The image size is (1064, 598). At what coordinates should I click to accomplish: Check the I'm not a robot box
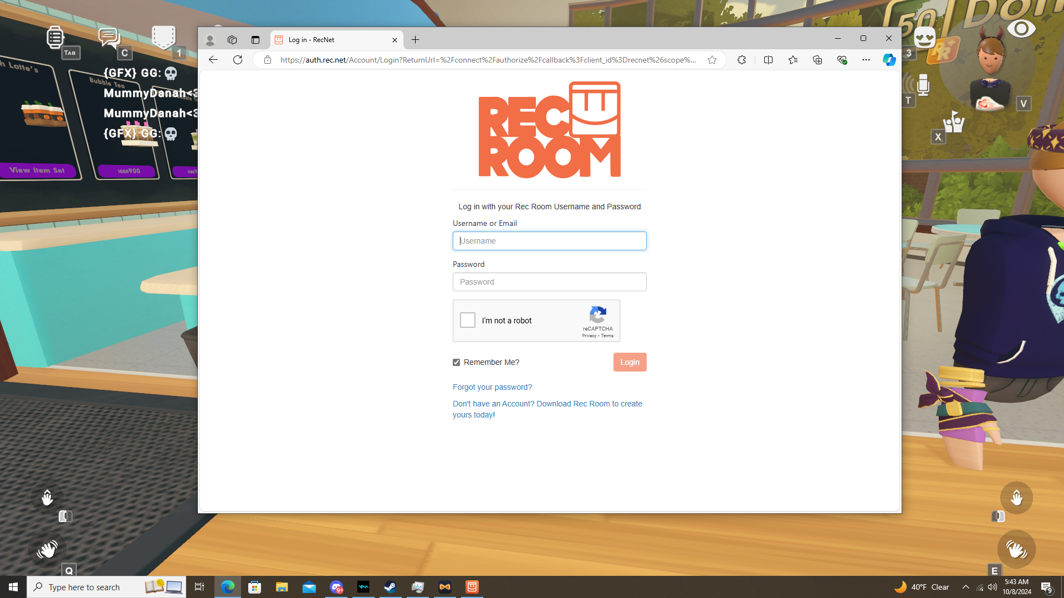468,320
